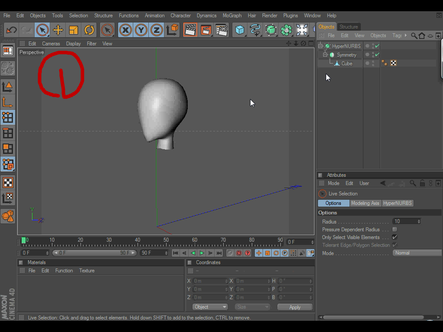The height and width of the screenshot is (332, 443).
Task: Open the Object coordinate dropdown
Action: tap(210, 307)
